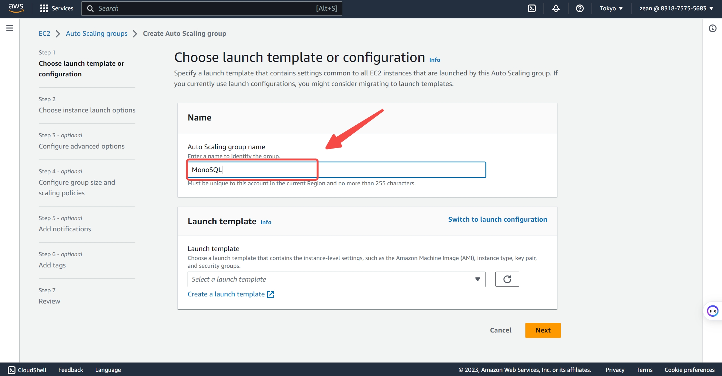722x376 pixels.
Task: Click the AWS logo home icon
Action: pyautogui.click(x=16, y=8)
